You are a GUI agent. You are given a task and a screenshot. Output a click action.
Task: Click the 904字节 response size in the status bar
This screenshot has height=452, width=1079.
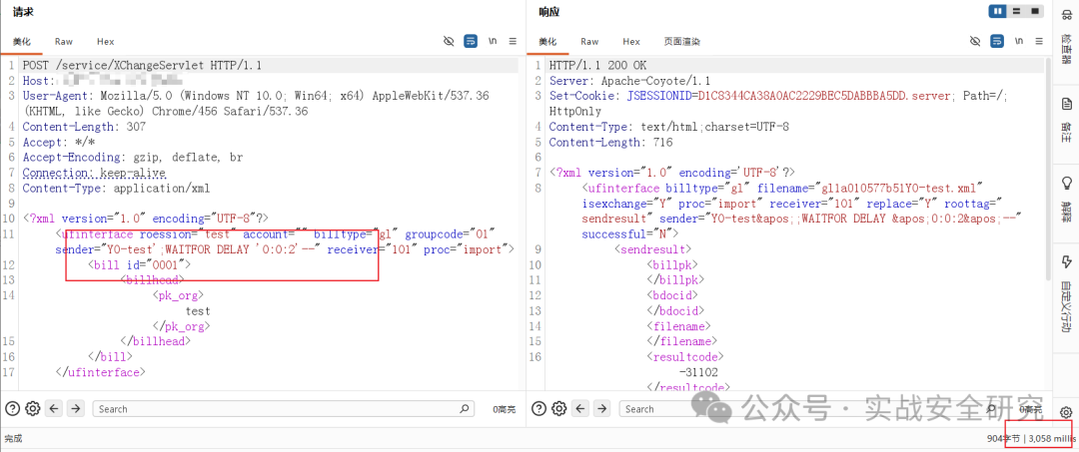(x=1003, y=438)
